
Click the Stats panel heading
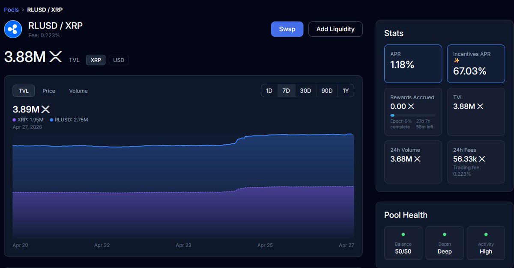coord(394,33)
